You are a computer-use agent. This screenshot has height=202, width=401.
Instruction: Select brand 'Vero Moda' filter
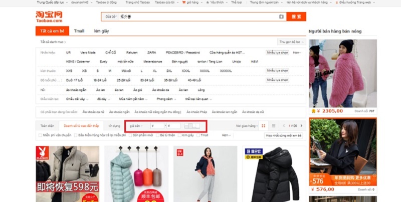[x=88, y=52]
